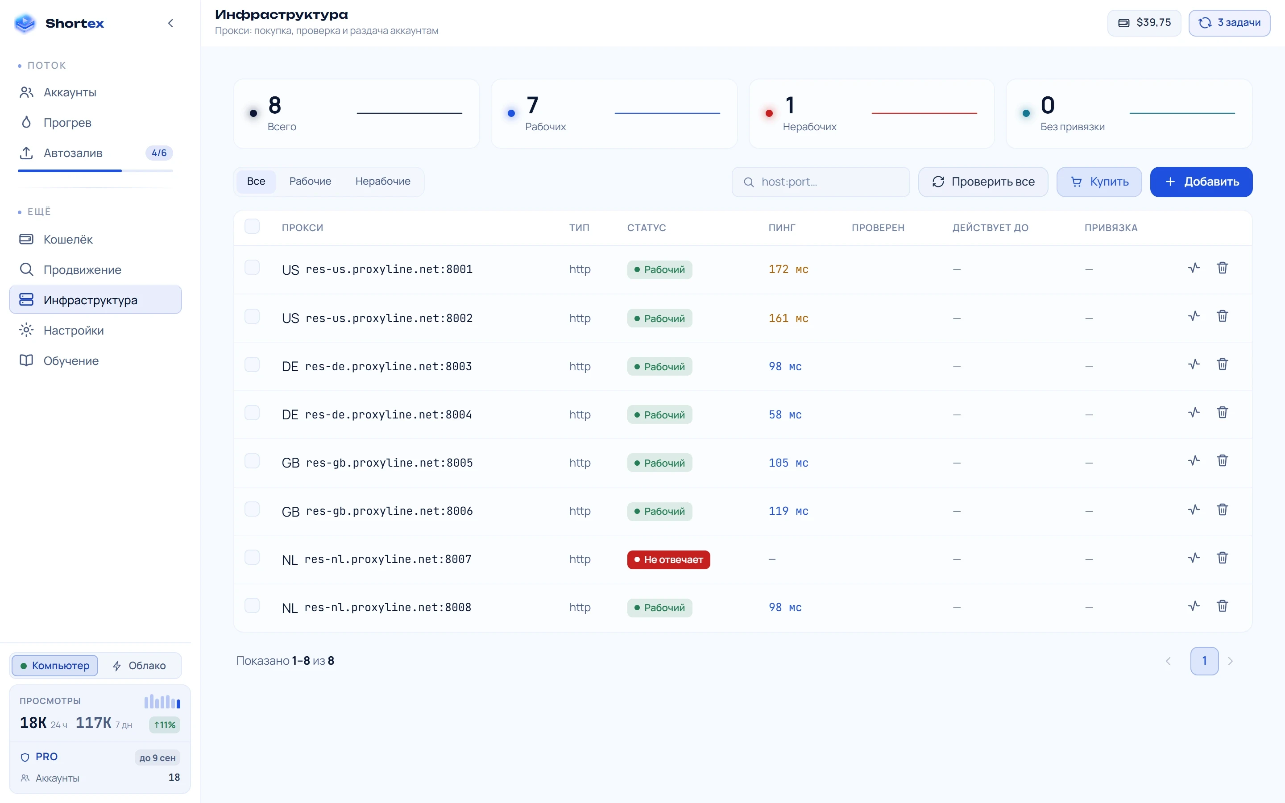Viewport: 1285px width, 803px height.
Task: Remove proxy res-gb.proxyline.net:8006 via trash icon
Action: pyautogui.click(x=1223, y=509)
